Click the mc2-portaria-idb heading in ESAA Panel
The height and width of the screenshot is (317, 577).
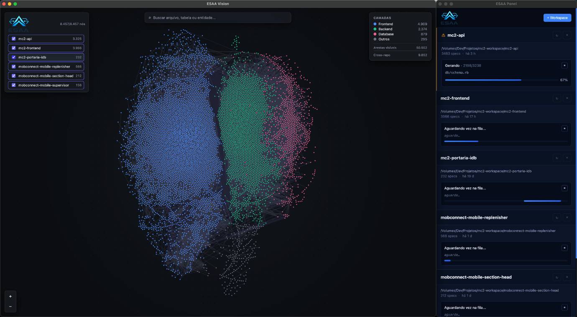point(459,158)
